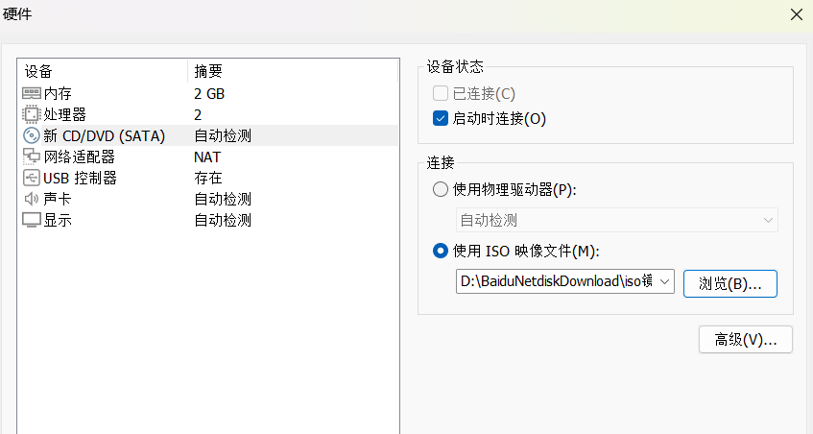
Task: Click the USB controller (USB 控制器) icon
Action: pyautogui.click(x=32, y=178)
